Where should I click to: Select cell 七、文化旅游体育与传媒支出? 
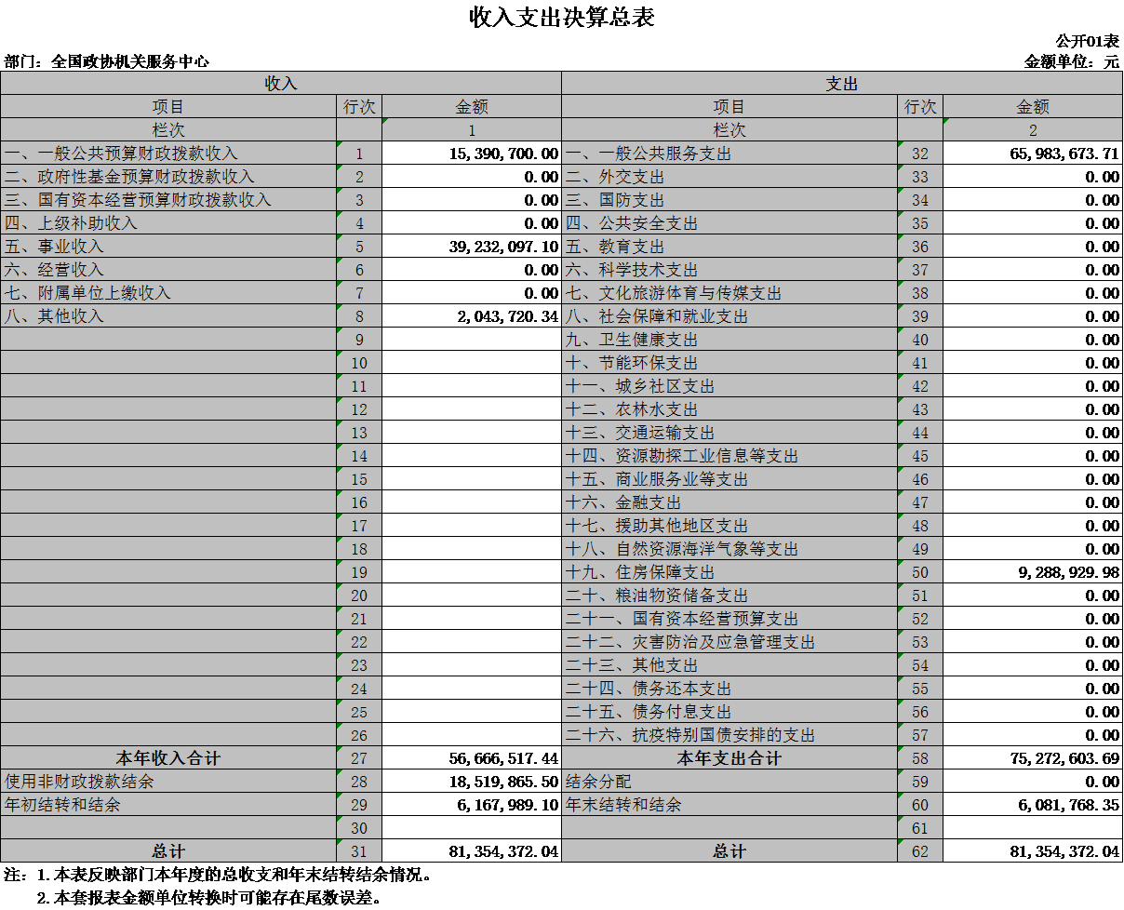click(x=729, y=293)
